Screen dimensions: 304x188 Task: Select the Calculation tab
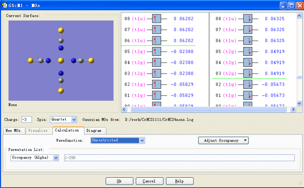(x=68, y=130)
